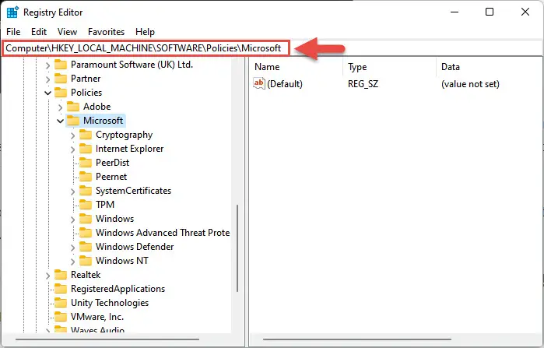Select the Policies key label
544x348 pixels.
[x=86, y=93]
